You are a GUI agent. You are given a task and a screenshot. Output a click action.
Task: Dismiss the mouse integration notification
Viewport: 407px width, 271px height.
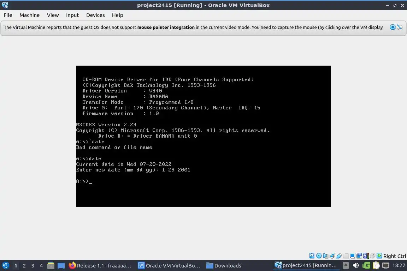pos(393,27)
